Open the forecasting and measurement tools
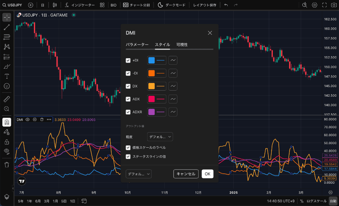Image resolution: width=339 pixels, height=206 pixels. coord(7,57)
